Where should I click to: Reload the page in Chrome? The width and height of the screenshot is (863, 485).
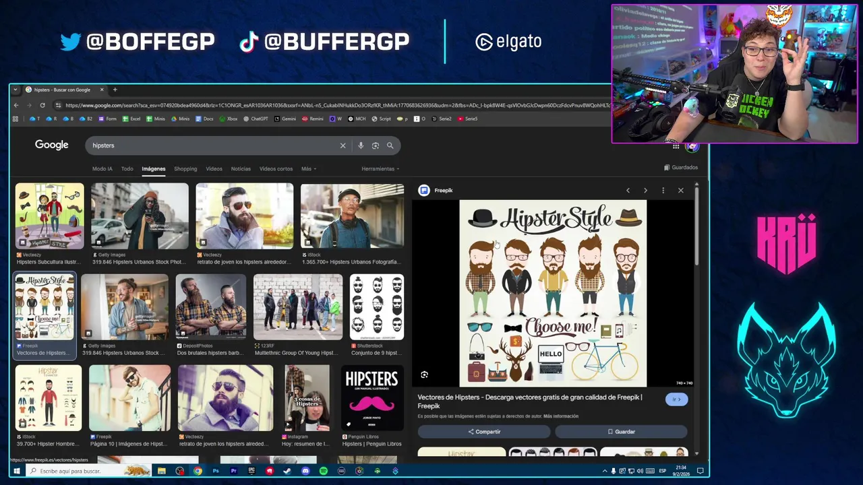[42, 105]
